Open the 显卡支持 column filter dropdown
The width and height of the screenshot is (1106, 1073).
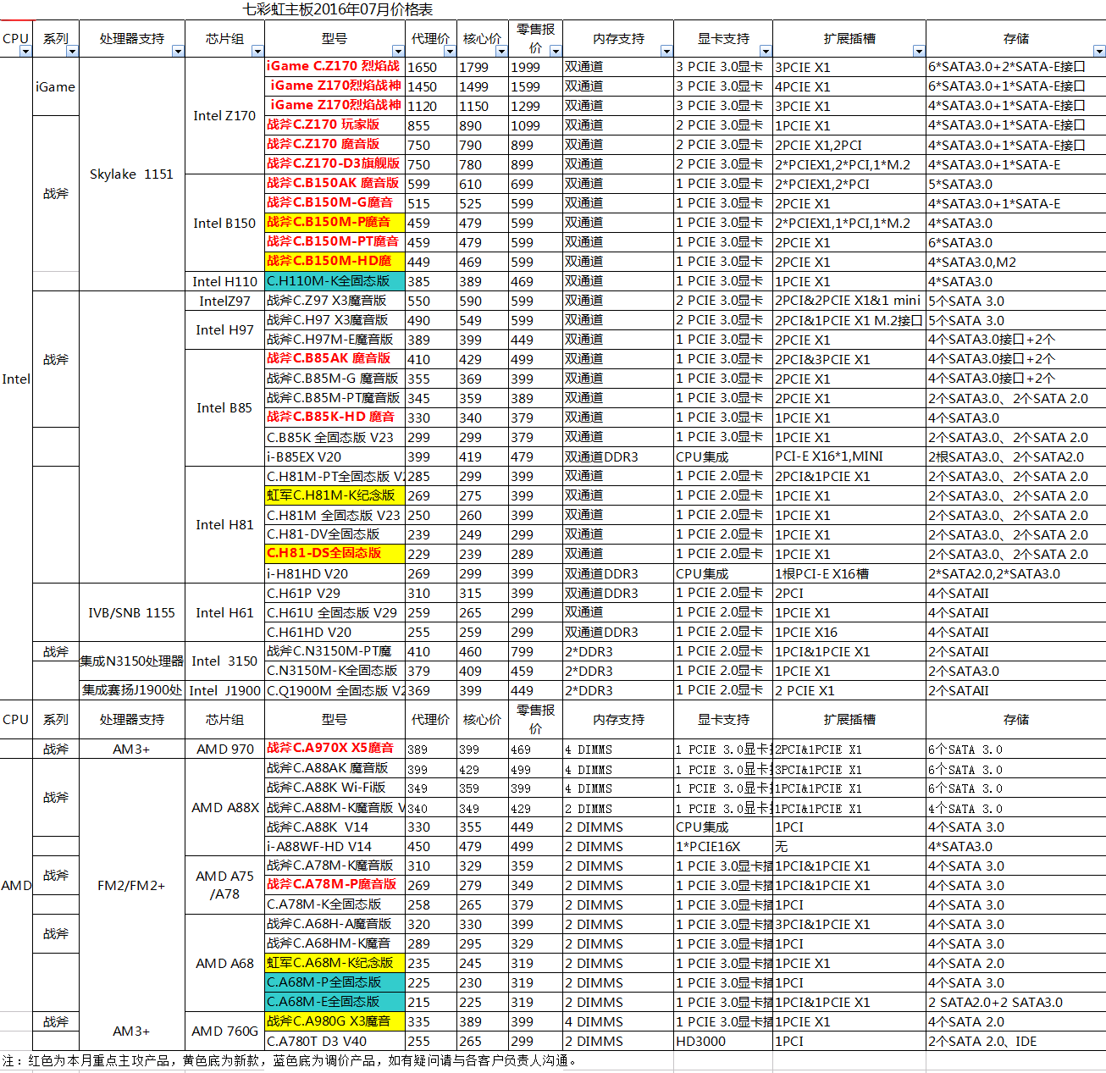tap(766, 52)
